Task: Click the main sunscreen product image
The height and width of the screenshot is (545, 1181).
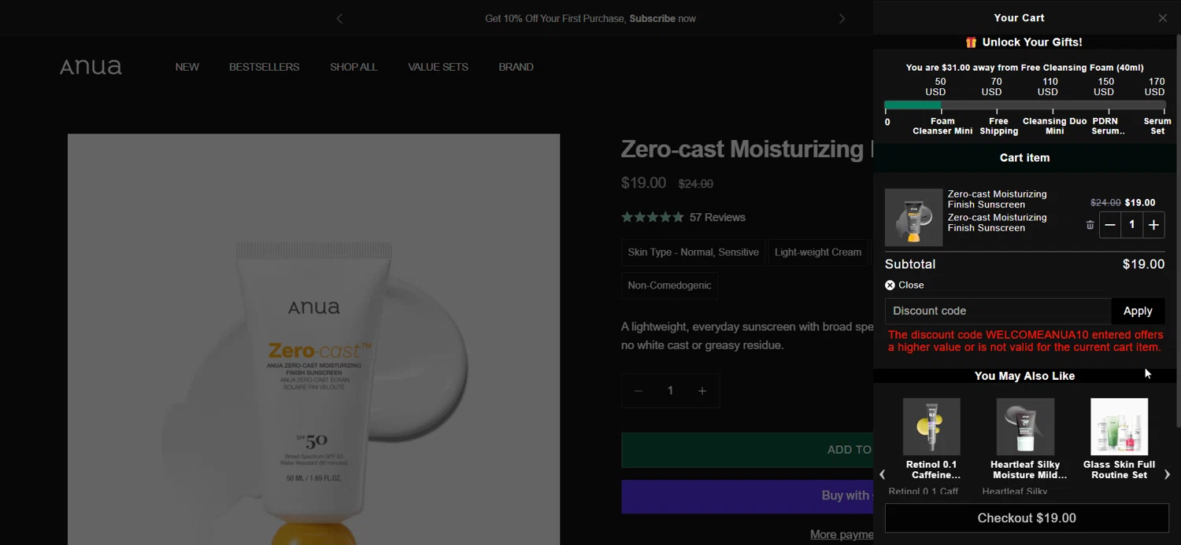Action: click(313, 339)
